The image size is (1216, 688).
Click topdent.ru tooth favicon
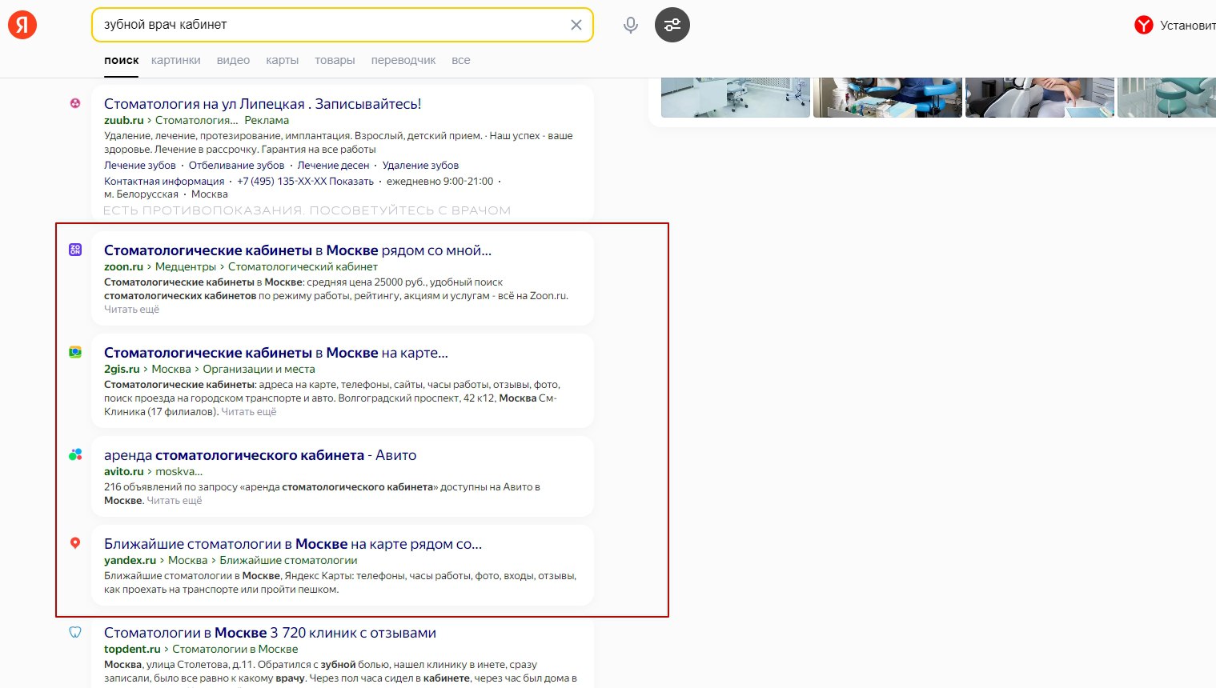click(75, 632)
